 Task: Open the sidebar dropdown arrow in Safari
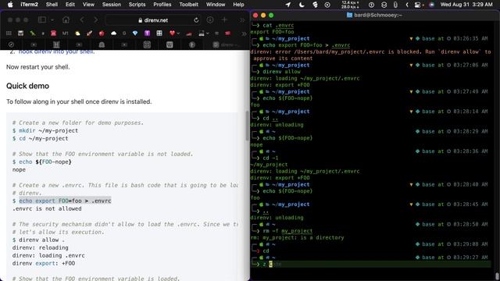[x=52, y=20]
